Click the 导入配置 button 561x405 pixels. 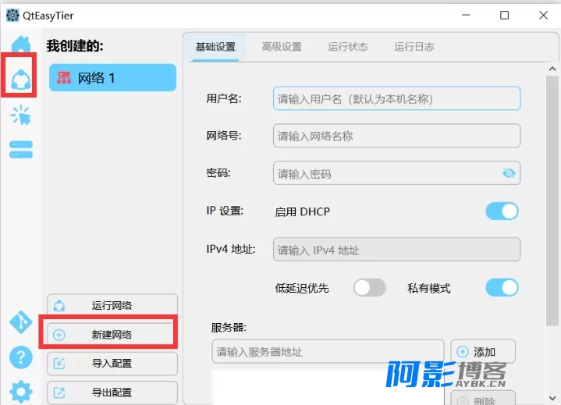tap(112, 364)
